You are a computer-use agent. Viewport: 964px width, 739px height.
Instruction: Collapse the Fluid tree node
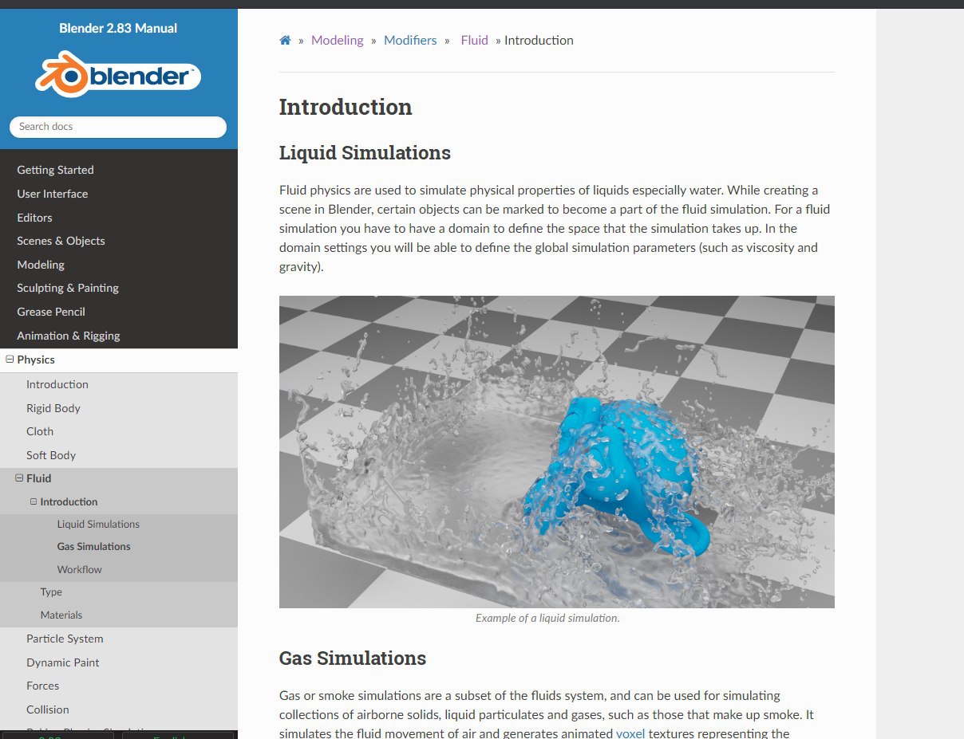pyautogui.click(x=19, y=478)
